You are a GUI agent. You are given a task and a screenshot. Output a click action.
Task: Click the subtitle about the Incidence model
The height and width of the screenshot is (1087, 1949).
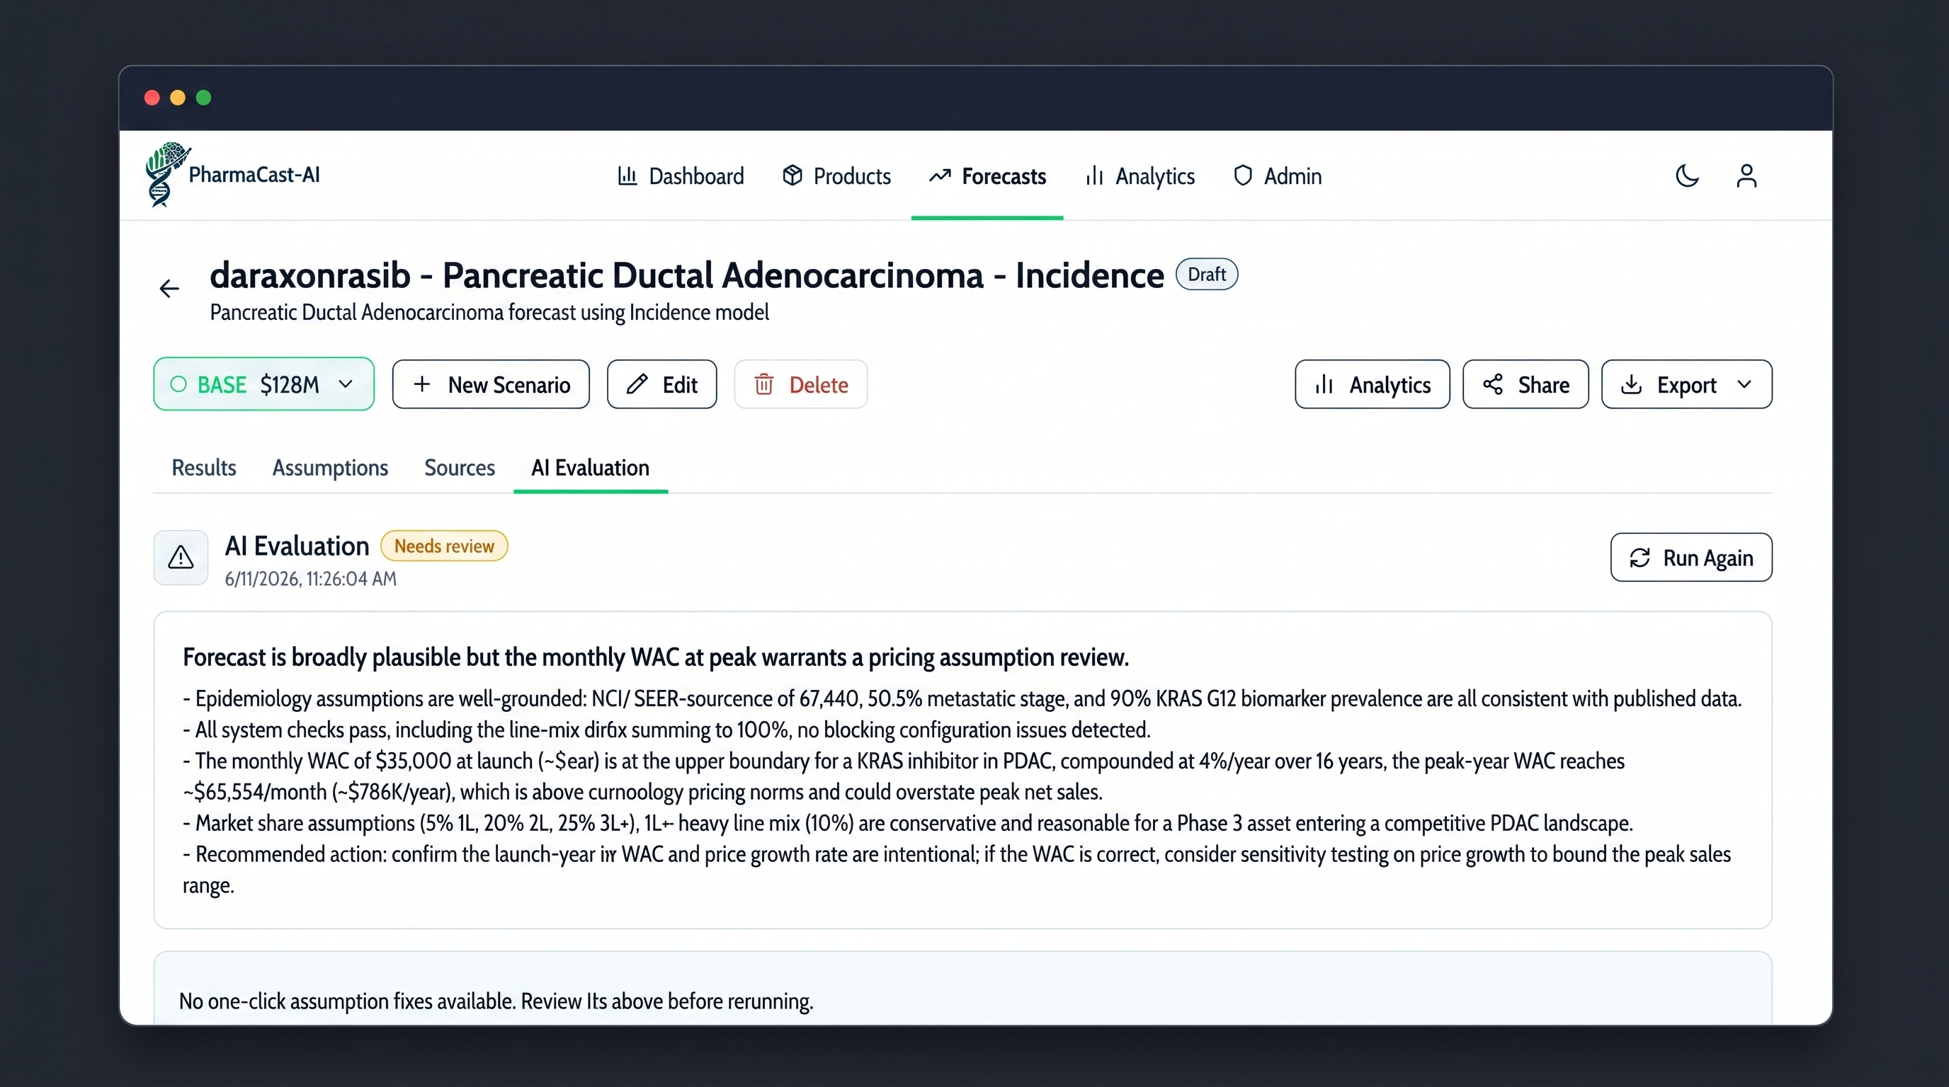[489, 312]
